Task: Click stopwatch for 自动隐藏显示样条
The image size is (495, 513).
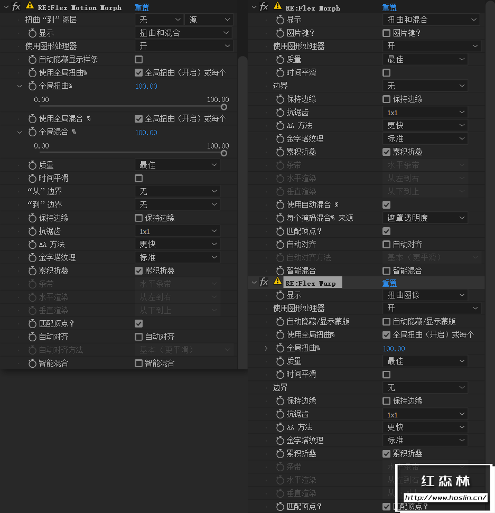Action: coord(32,60)
